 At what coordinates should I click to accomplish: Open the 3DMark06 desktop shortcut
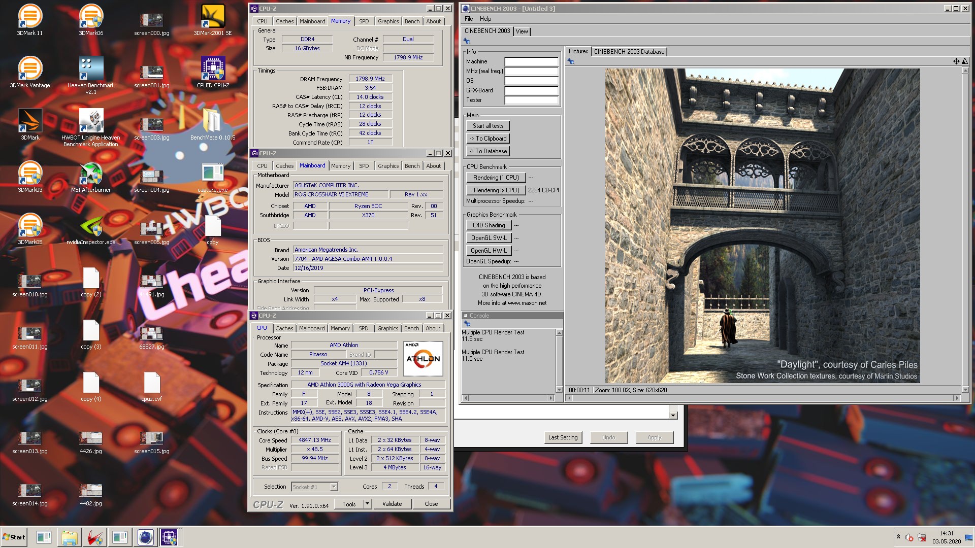coord(91,20)
